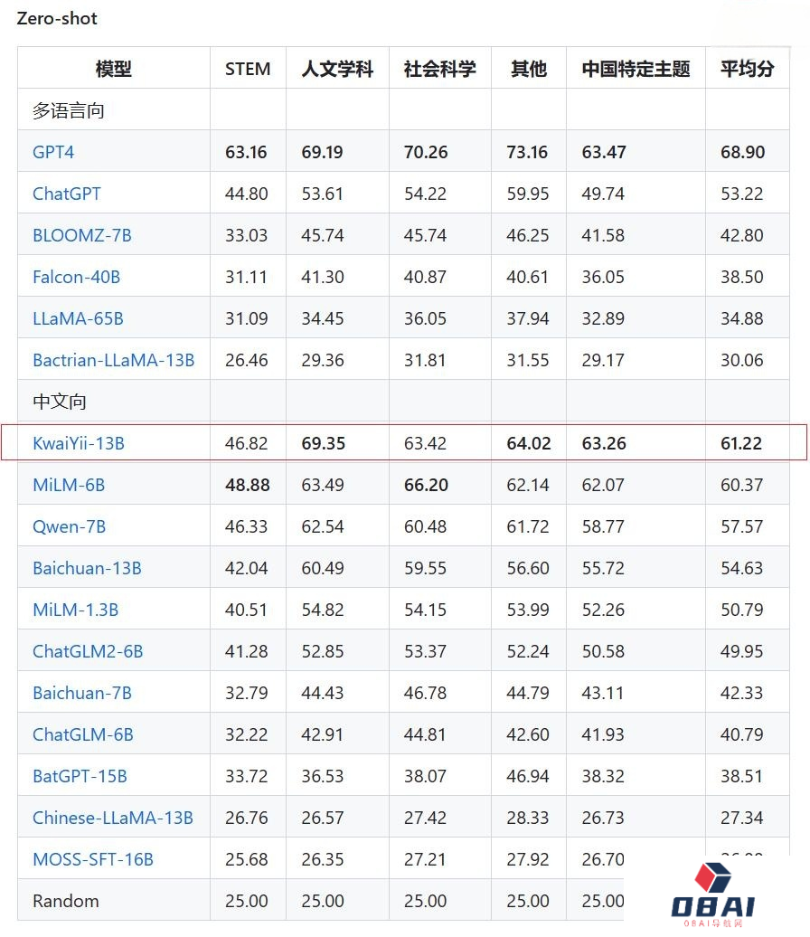Open the KwaiYii-13B model link
Viewport: 810px width, 937px height.
[x=79, y=443]
